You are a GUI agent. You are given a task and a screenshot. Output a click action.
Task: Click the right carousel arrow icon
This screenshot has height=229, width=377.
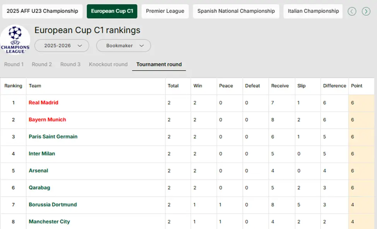[x=366, y=11]
